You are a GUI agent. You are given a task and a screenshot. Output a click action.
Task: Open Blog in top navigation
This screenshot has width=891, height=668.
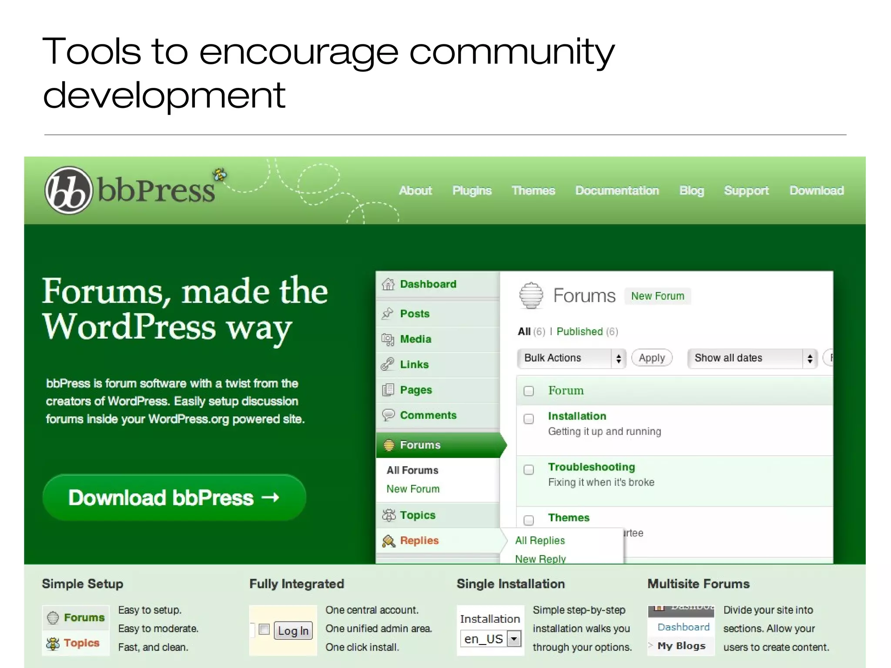point(692,190)
